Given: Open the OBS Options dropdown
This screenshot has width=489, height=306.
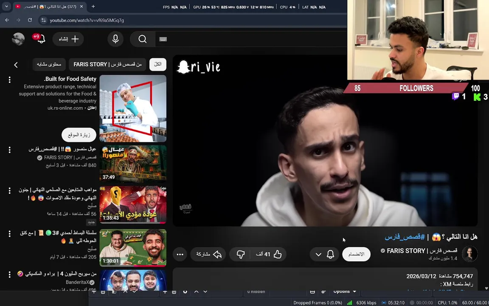Looking at the screenshot, I should coord(345,292).
